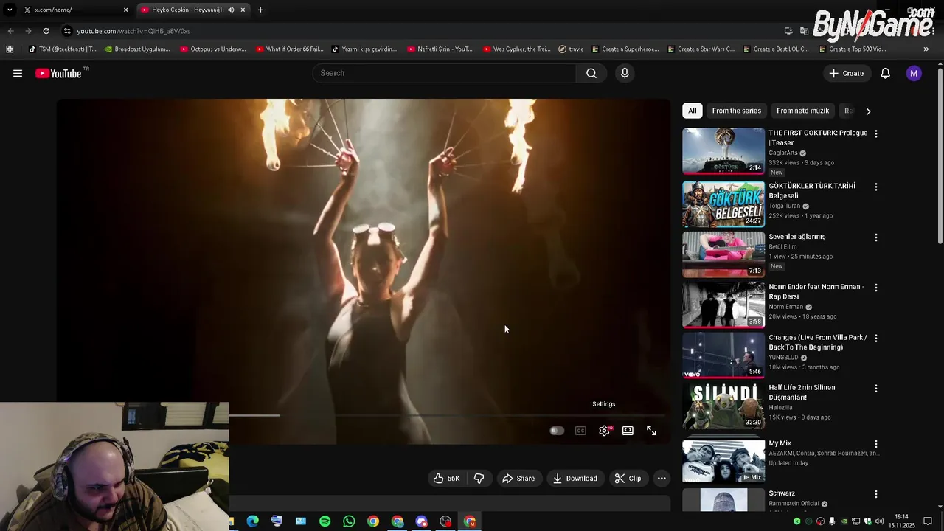
Task: Play the Sevenler ağlarmış thumbnail
Action: (x=723, y=254)
